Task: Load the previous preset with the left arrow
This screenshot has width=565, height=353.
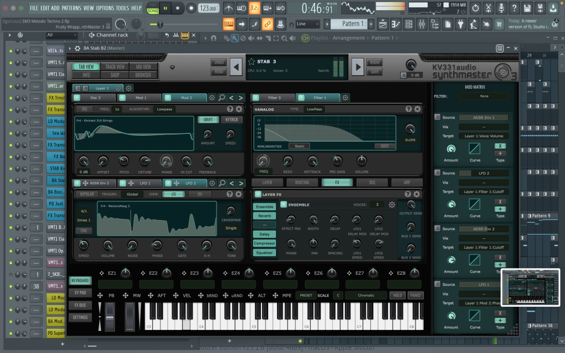Action: (236, 67)
